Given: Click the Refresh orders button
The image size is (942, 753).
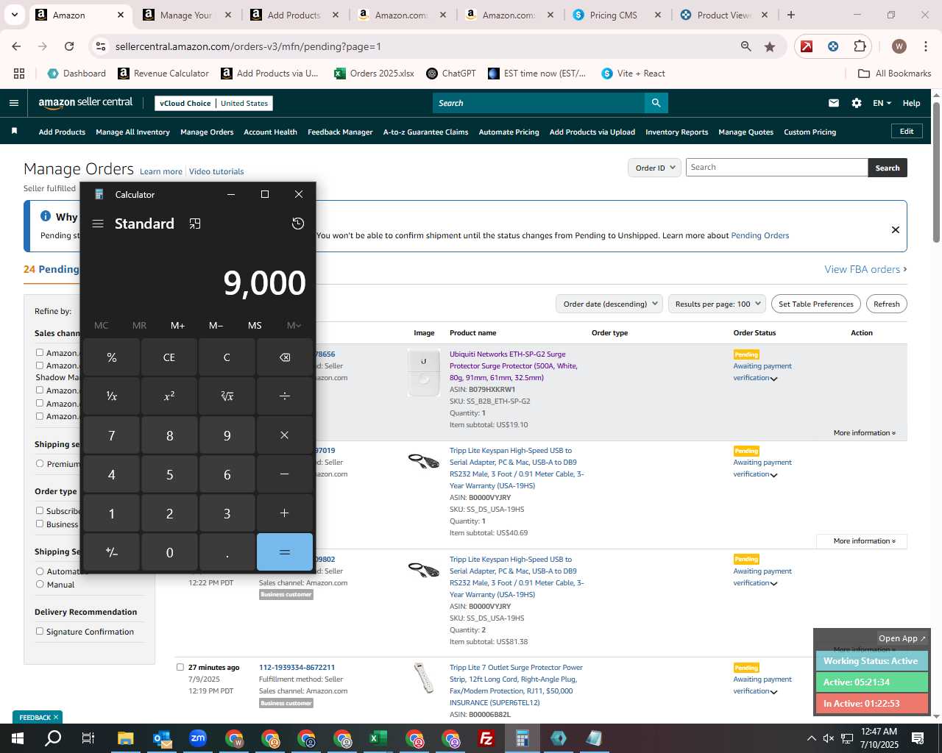Looking at the screenshot, I should coord(886,304).
